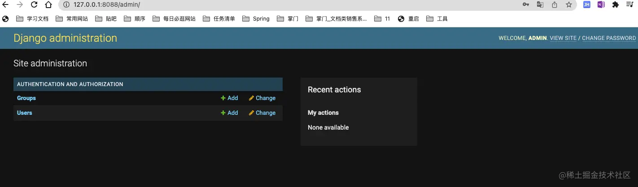Image resolution: width=638 pixels, height=187 pixels.
Task: Open the JH extension icon
Action: point(586,4)
